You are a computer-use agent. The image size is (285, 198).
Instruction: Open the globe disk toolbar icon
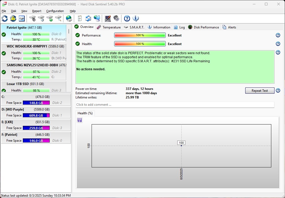coord(69,19)
